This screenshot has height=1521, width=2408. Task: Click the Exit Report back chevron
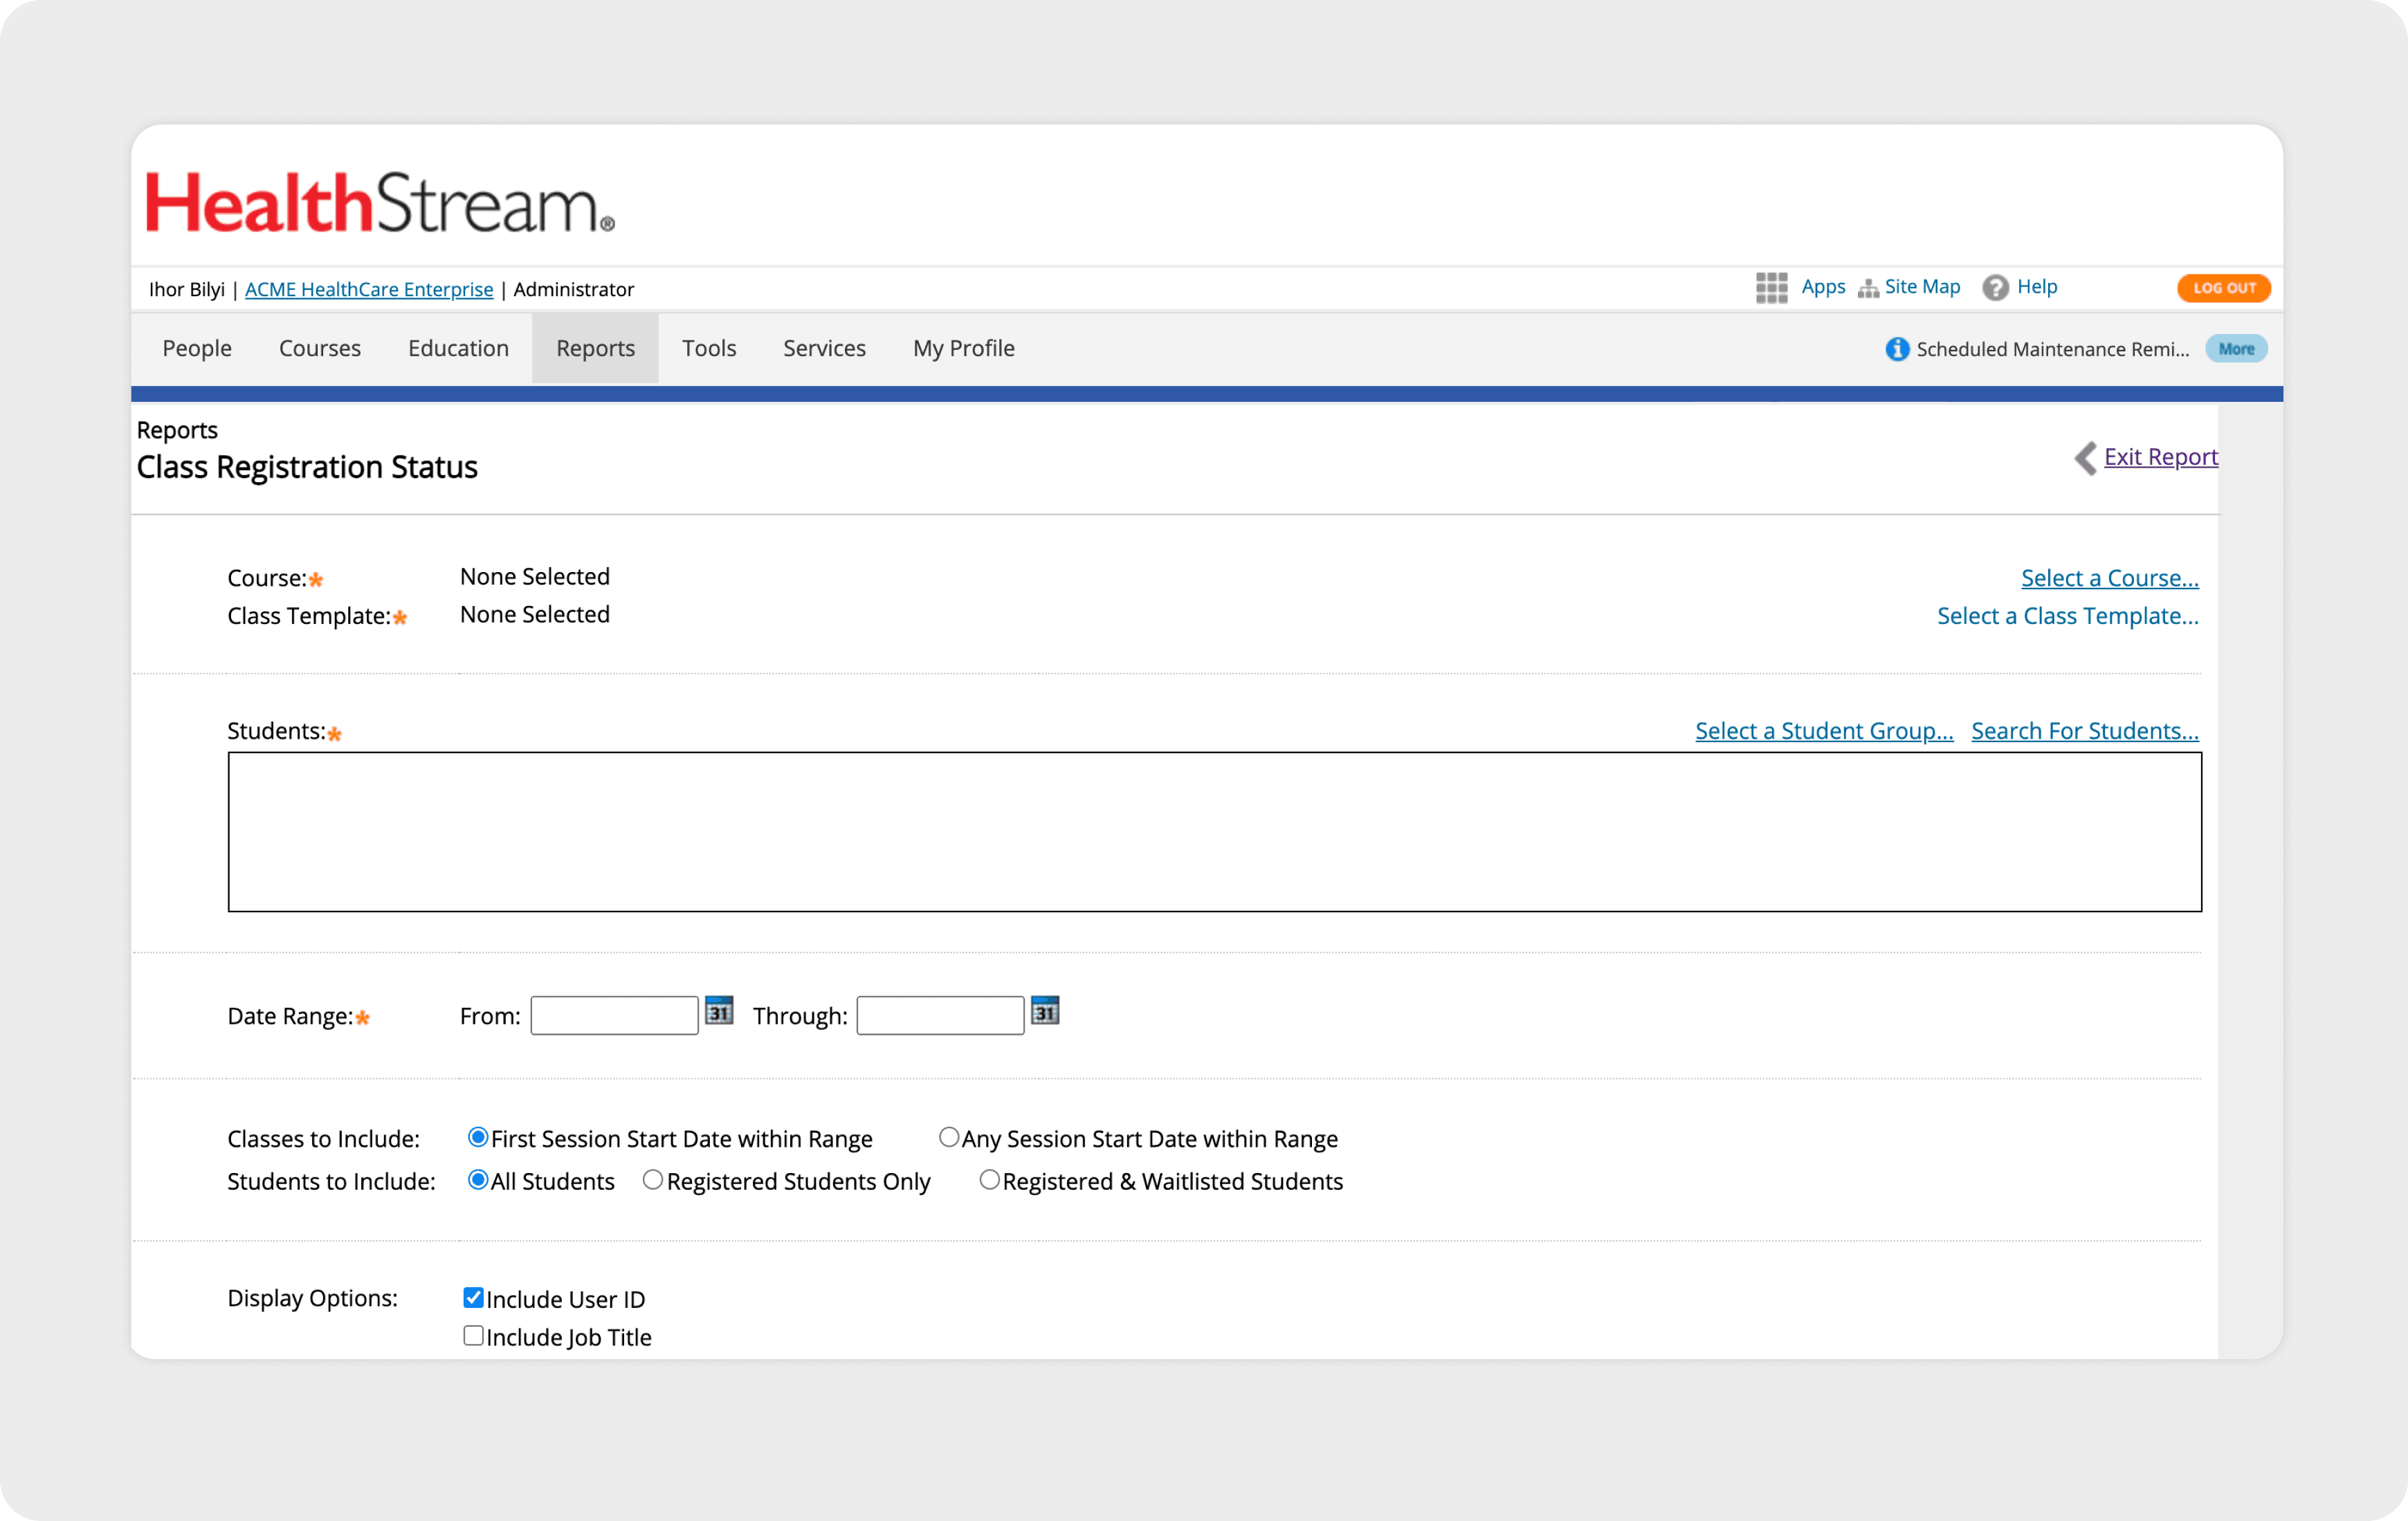pyautogui.click(x=2086, y=458)
